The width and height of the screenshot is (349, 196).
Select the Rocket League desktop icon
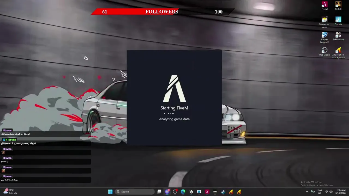pyautogui.click(x=324, y=38)
